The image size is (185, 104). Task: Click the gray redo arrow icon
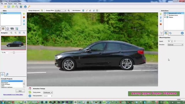(17, 7)
